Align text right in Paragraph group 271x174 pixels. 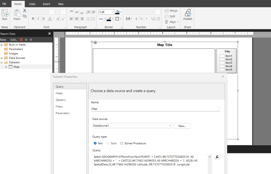(x=82, y=19)
